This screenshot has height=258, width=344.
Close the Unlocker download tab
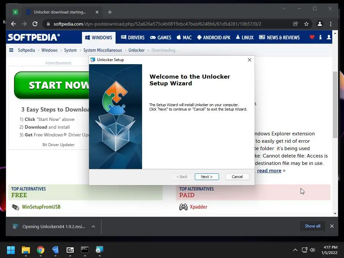pyautogui.click(x=97, y=12)
